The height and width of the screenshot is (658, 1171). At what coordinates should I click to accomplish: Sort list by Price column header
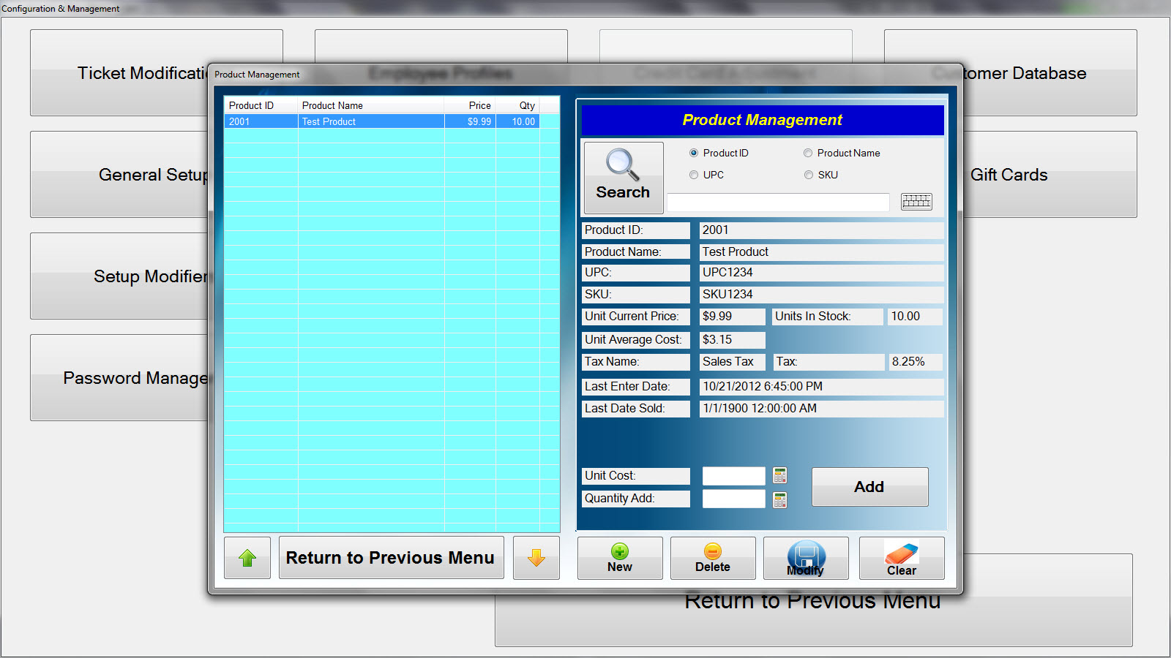pos(470,106)
